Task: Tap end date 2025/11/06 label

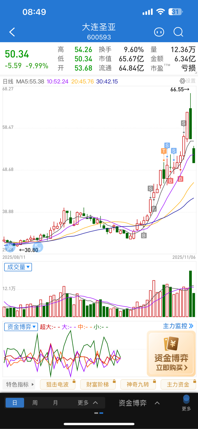Action: click(x=184, y=257)
